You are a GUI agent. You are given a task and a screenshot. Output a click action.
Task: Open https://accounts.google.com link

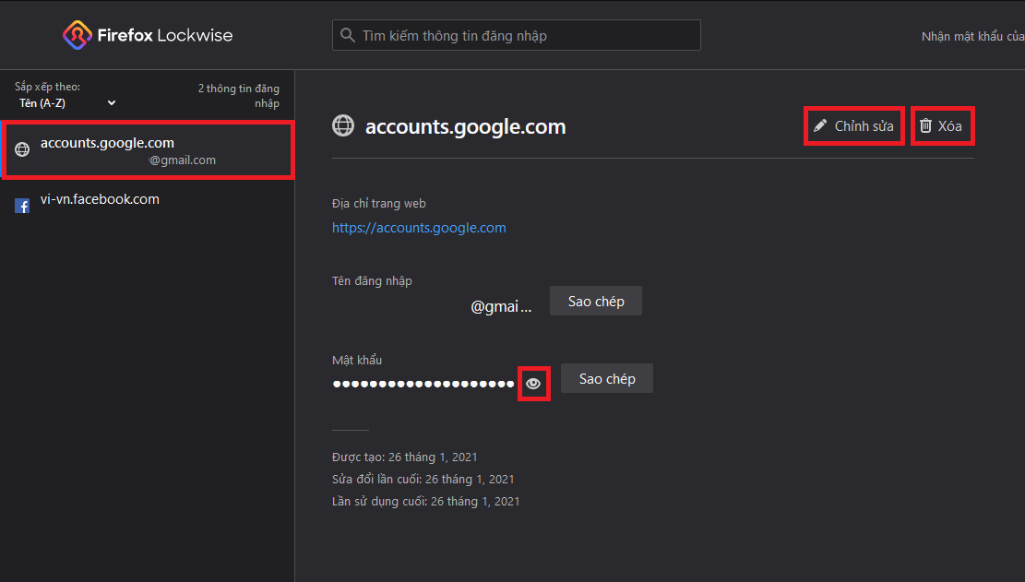click(419, 228)
